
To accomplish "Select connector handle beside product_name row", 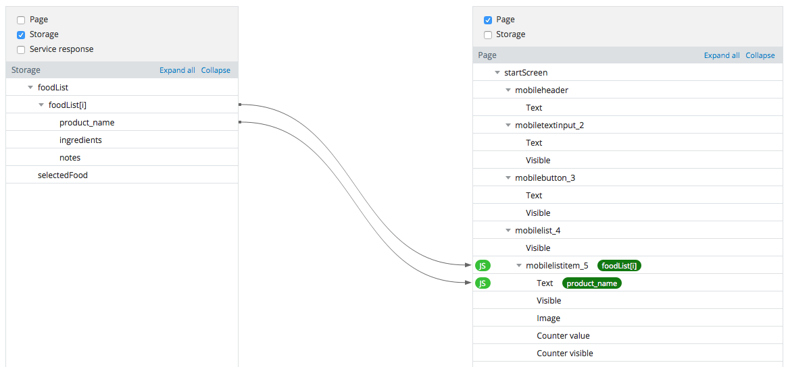I will pos(240,122).
